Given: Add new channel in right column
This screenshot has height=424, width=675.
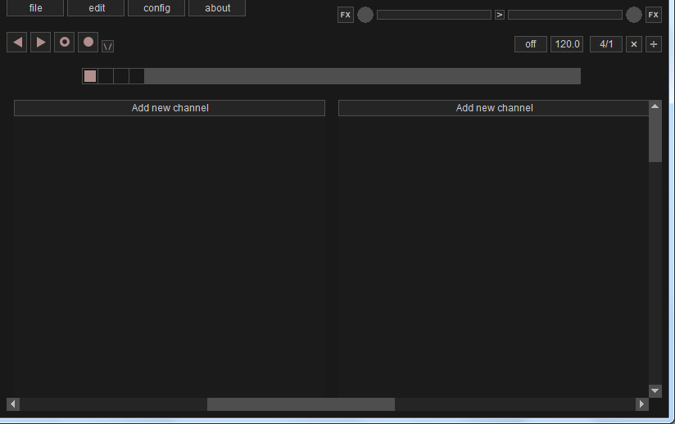Looking at the screenshot, I should [x=494, y=108].
